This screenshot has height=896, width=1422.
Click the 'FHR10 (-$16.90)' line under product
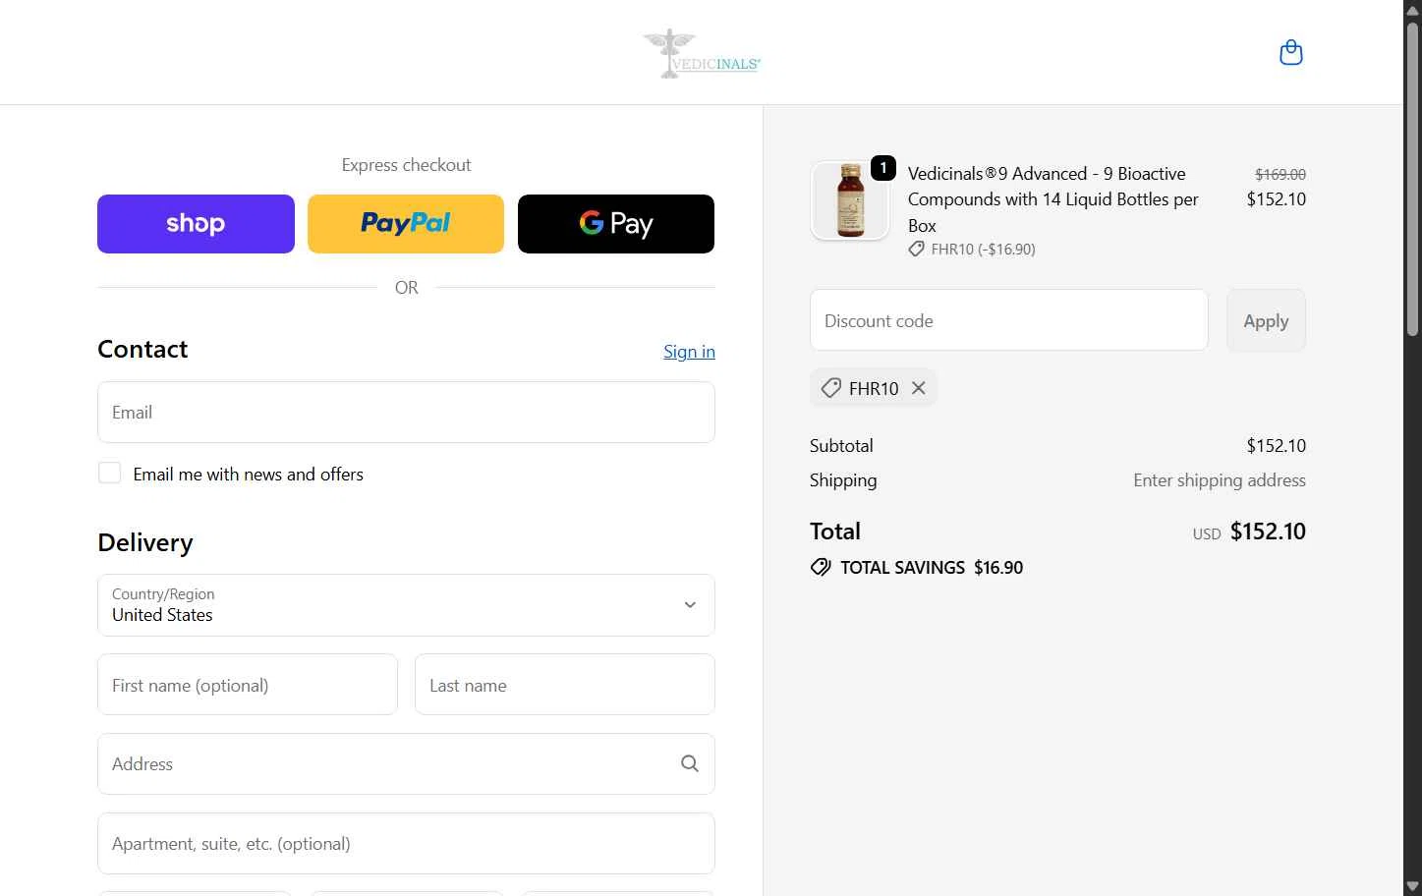(972, 250)
